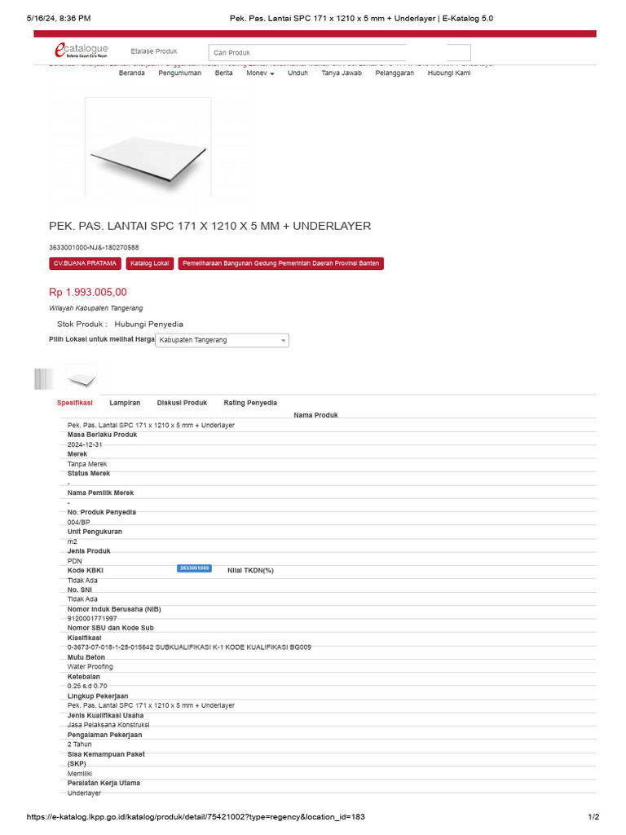Expand the Monev dropdown menu
626x835 pixels.
260,73
